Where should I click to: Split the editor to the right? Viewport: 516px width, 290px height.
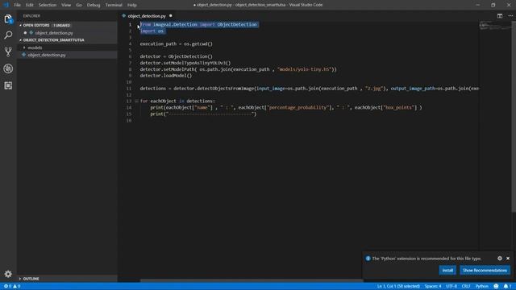[500, 16]
